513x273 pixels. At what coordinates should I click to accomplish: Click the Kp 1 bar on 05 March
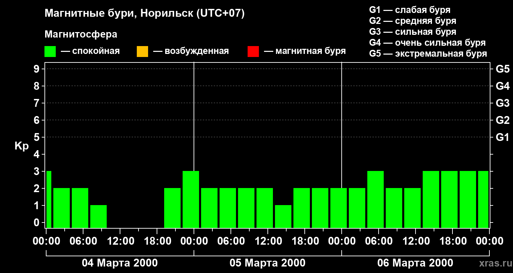pos(283,216)
